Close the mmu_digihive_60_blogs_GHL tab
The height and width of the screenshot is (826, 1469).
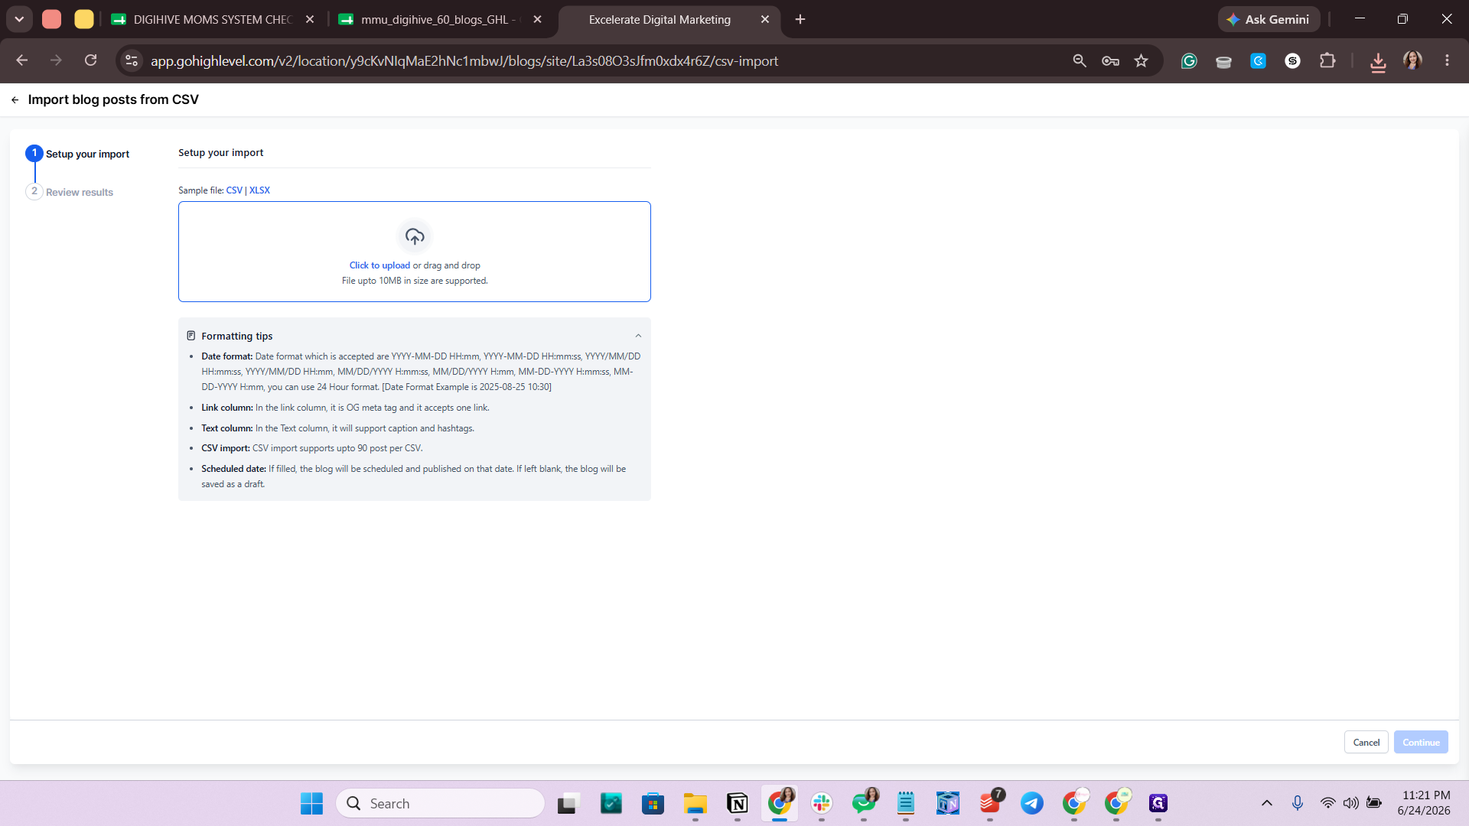coord(538,20)
